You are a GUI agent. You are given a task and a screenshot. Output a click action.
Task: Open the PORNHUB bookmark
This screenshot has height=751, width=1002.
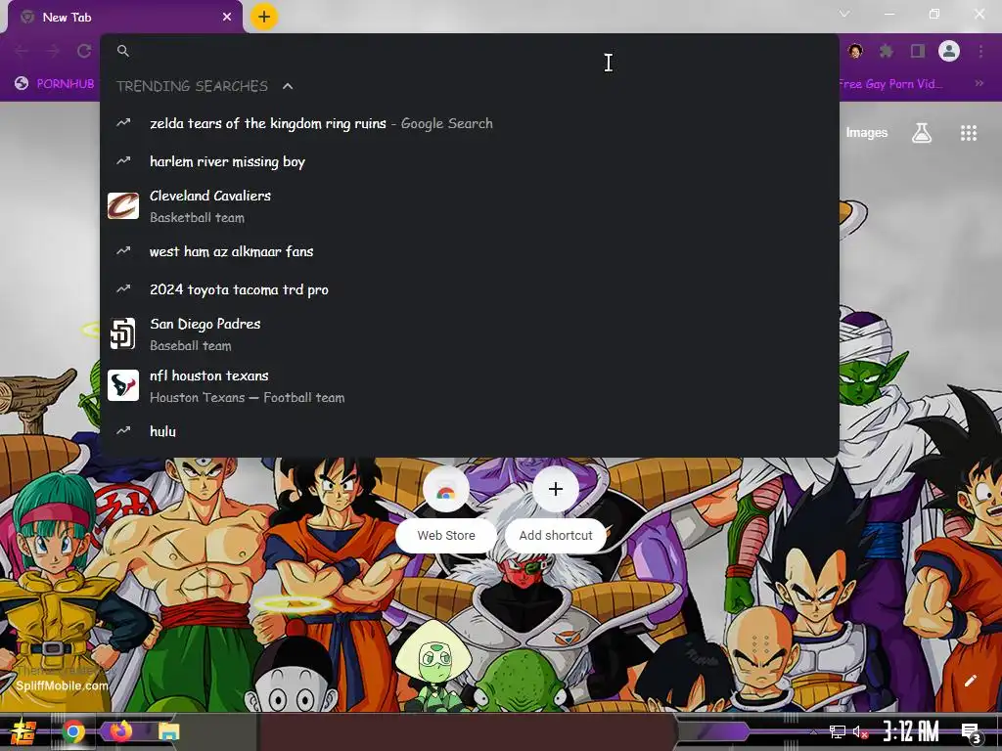pyautogui.click(x=55, y=84)
